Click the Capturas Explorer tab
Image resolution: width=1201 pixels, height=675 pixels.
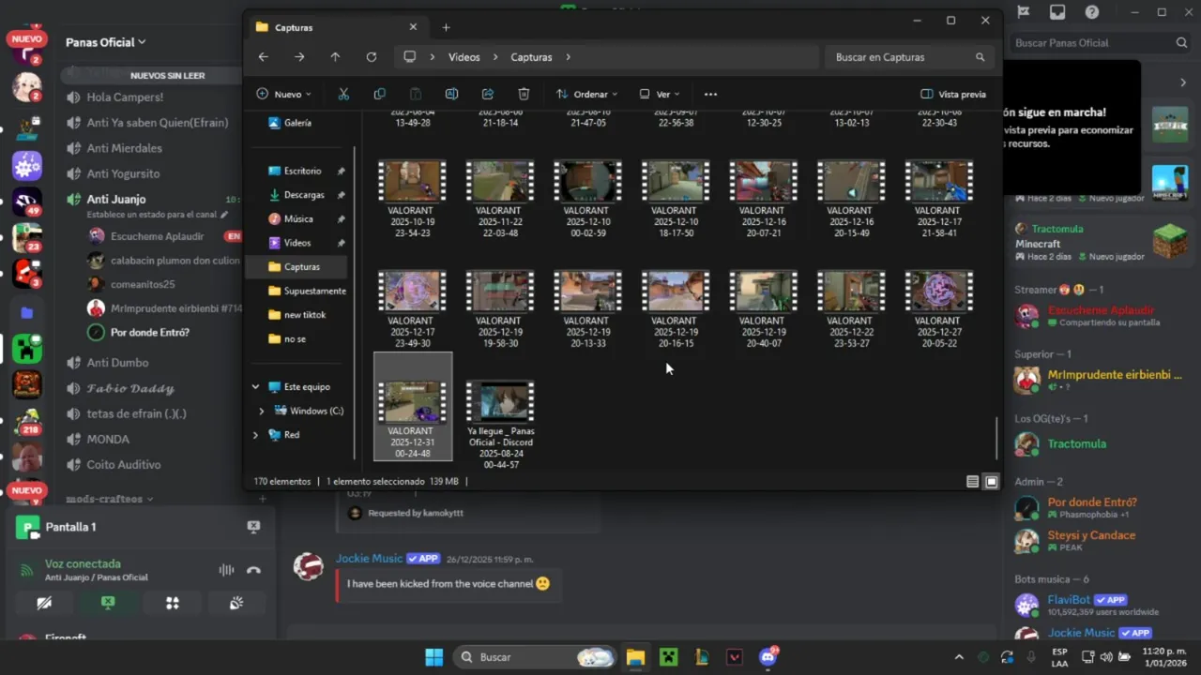coord(337,27)
